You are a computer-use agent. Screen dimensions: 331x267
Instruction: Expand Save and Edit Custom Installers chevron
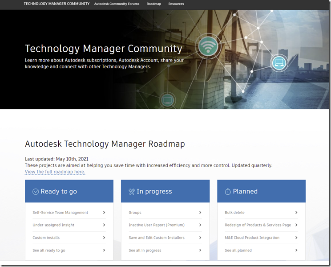tap(200, 238)
